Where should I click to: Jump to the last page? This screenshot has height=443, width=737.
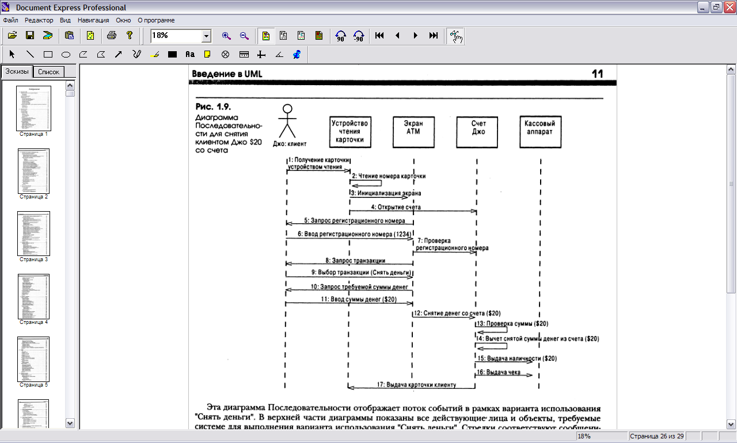pyautogui.click(x=433, y=36)
